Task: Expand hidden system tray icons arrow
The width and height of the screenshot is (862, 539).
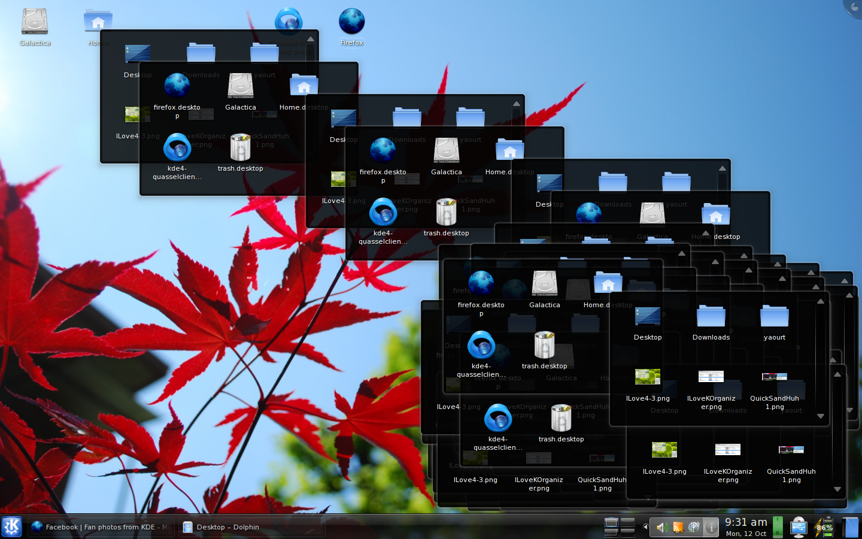Action: (645, 527)
